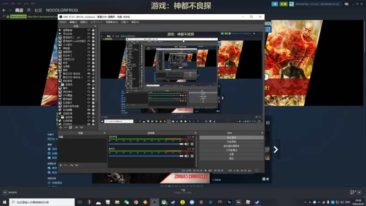Toggle visibility of 红色箭头 source
This screenshot has height=206, width=366.
pos(89,103)
